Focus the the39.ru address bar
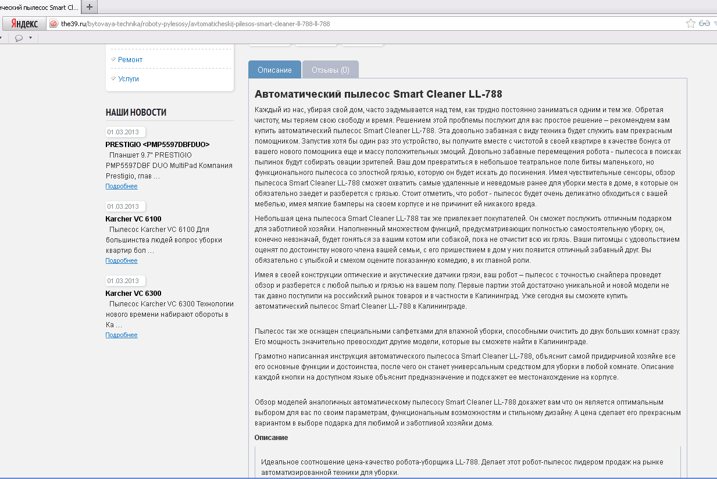This screenshot has width=717, height=479. tap(366, 24)
